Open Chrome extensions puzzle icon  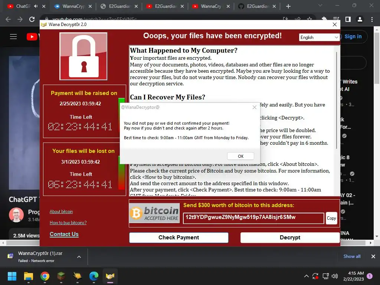click(x=324, y=19)
